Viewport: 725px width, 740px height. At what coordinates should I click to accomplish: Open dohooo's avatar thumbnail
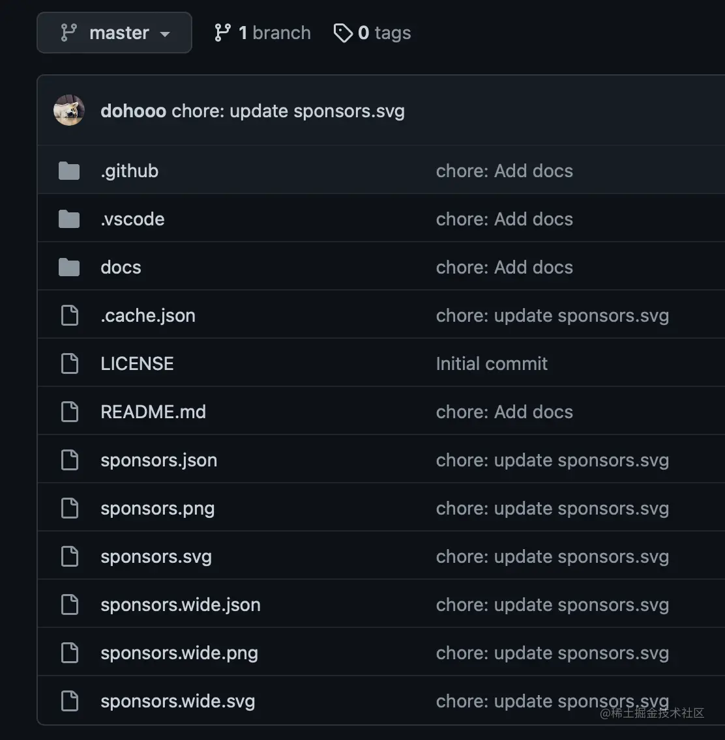pyautogui.click(x=69, y=111)
